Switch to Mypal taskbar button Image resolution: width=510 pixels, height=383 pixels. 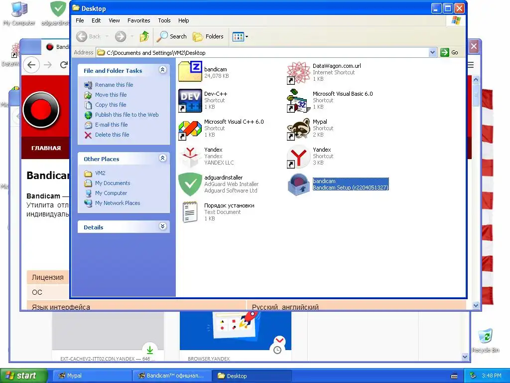[92, 376]
